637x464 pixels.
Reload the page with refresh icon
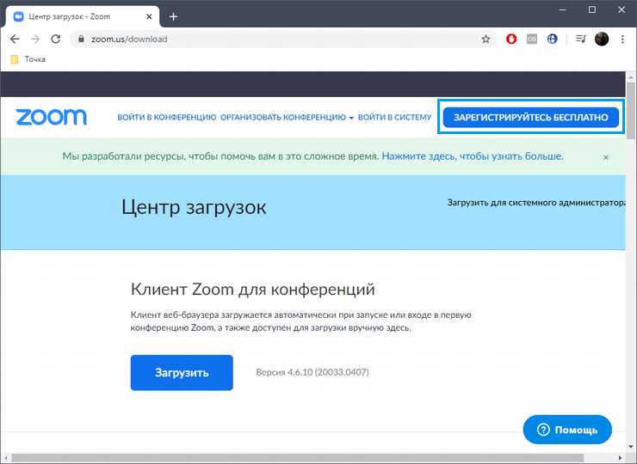pos(56,39)
